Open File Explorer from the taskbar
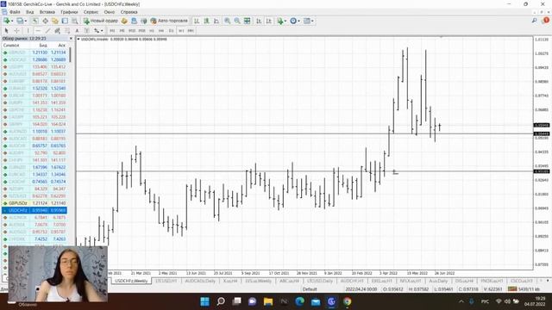552x310 pixels. (x=268, y=301)
